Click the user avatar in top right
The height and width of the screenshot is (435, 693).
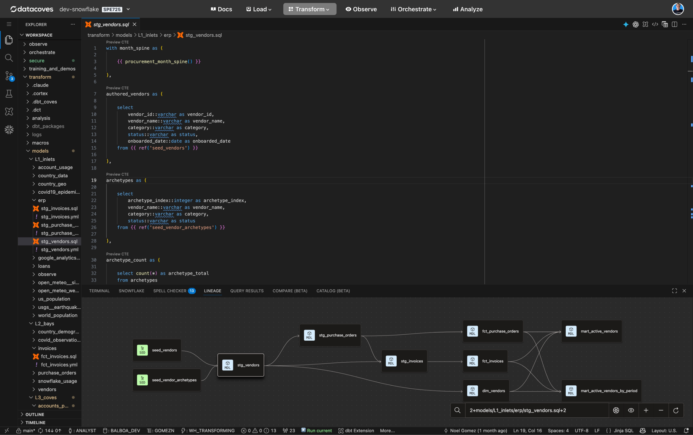[678, 9]
